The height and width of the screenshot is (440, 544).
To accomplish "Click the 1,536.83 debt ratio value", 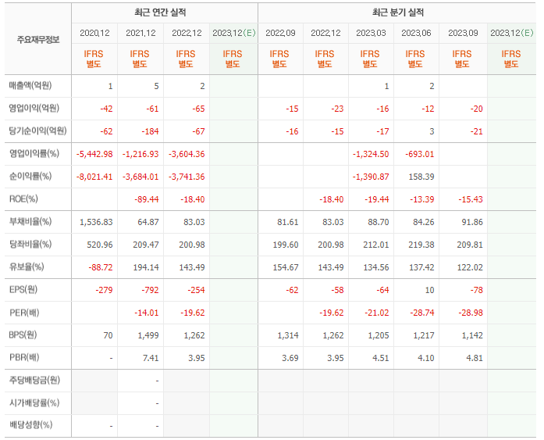I will [x=96, y=222].
